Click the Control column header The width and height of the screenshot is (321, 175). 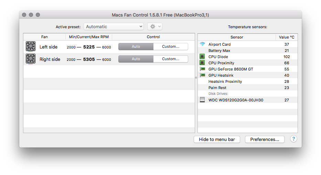153,37
